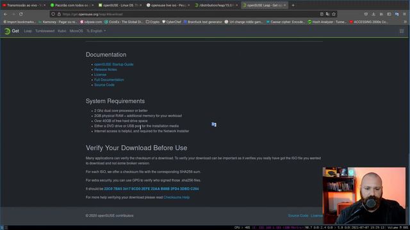Image resolution: width=410 pixels, height=230 pixels.
Task: Open 'Import bookmarks...' bookmark
Action: tap(19, 22)
